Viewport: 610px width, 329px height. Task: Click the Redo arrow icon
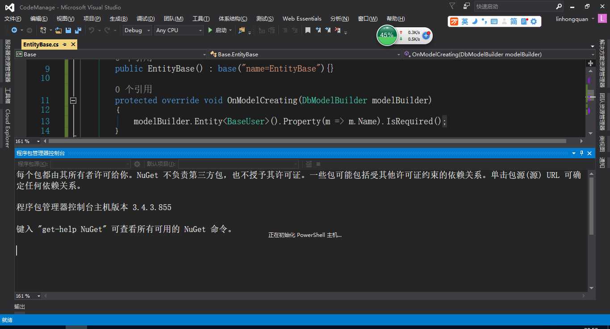point(107,30)
